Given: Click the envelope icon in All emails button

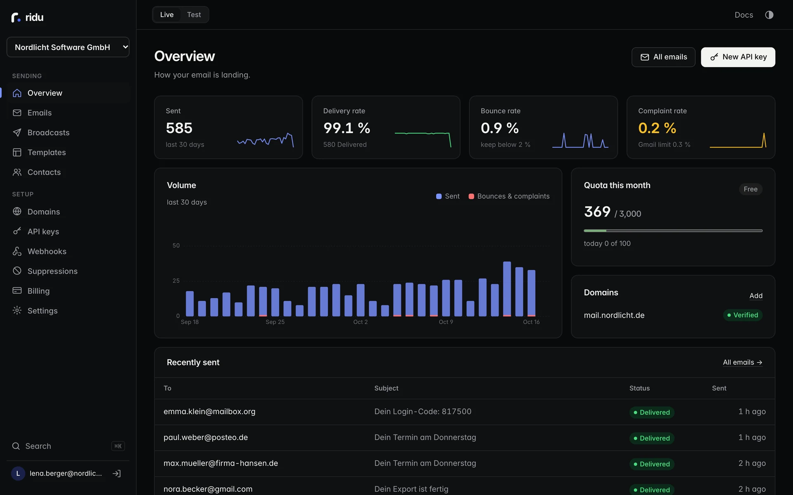Looking at the screenshot, I should click(645, 57).
